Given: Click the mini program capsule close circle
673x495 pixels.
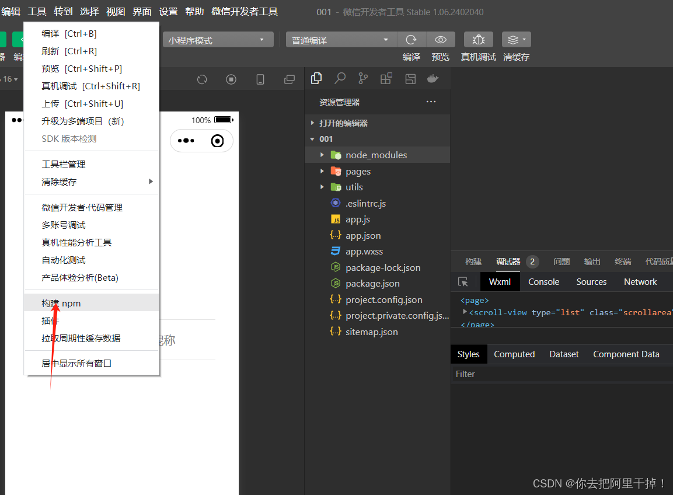Looking at the screenshot, I should 218,141.
